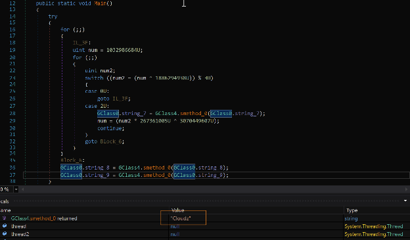Click the horizontal scrollbar left arrow
Viewport: 410px width, 240px height.
(22, 189)
